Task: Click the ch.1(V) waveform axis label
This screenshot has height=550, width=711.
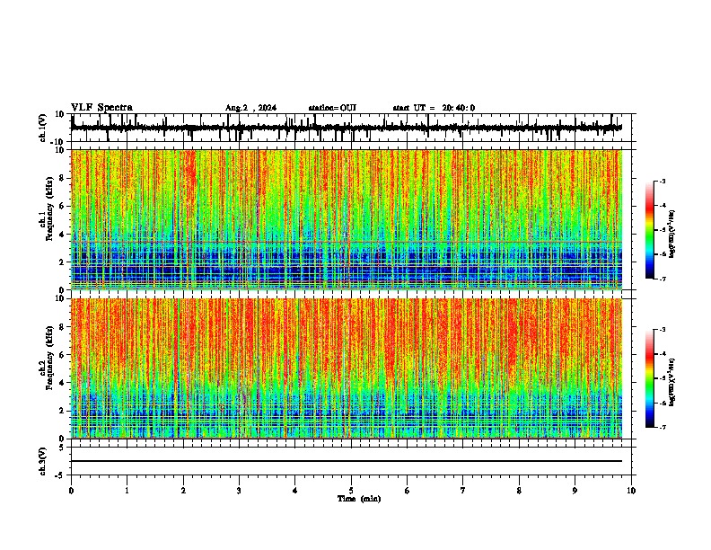Action: (x=42, y=128)
